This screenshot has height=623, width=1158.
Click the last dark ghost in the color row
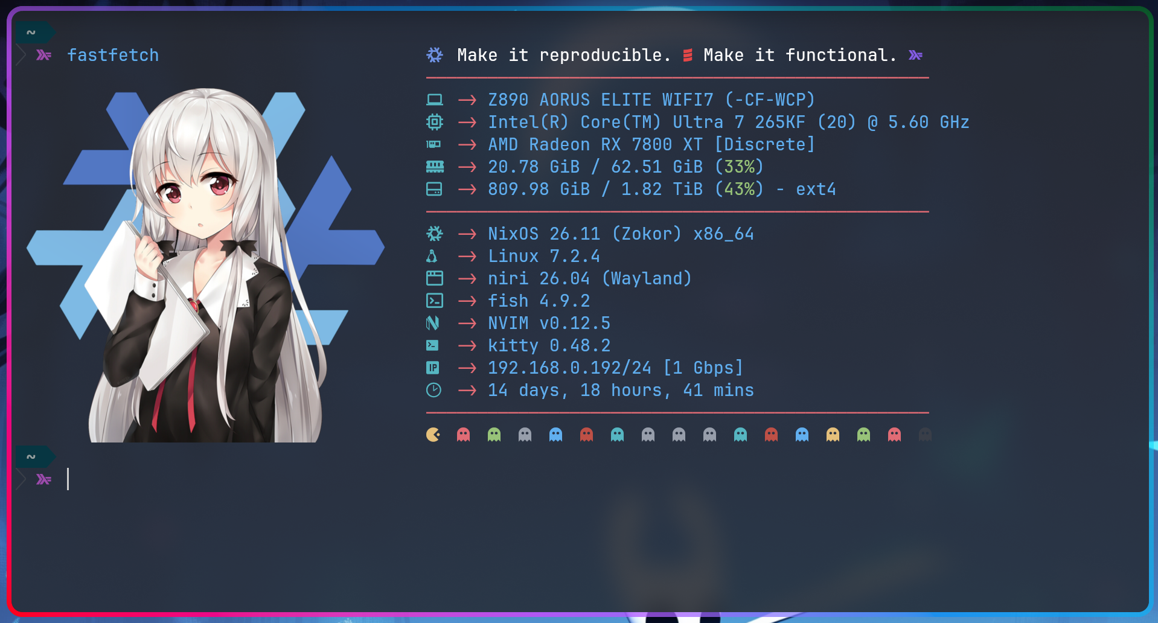point(925,435)
